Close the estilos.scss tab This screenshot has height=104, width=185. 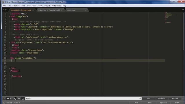(85, 10)
